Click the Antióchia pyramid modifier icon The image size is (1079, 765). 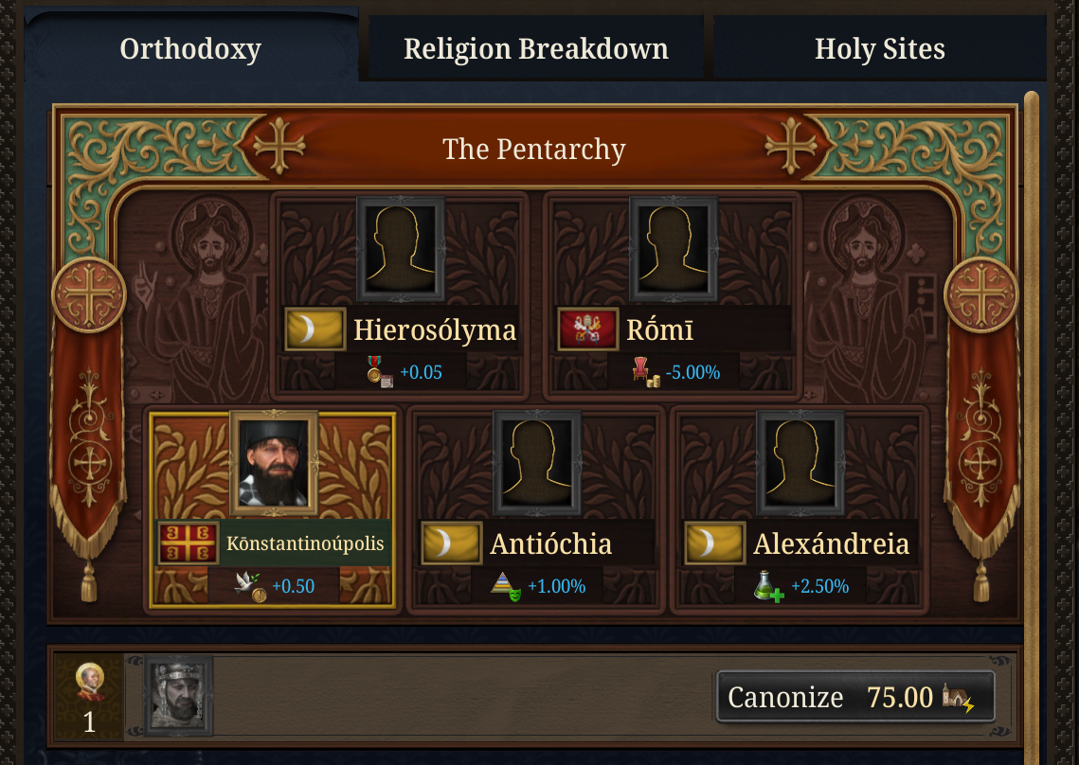pos(506,586)
